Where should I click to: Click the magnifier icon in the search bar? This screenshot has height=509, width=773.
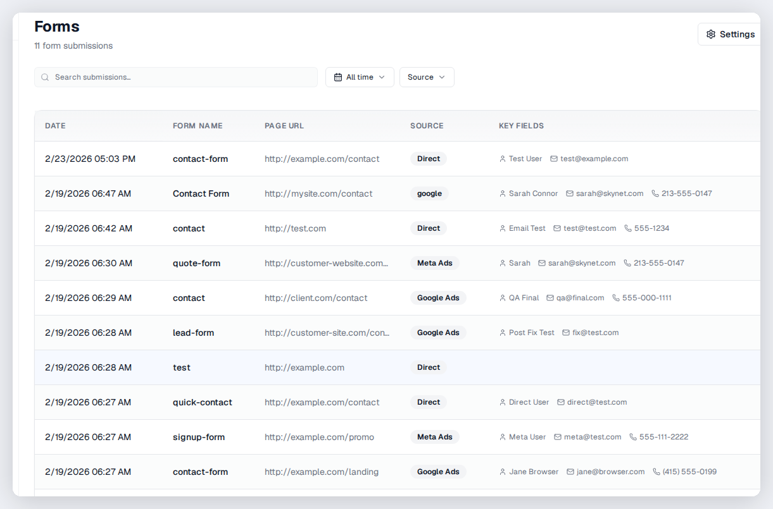point(45,77)
